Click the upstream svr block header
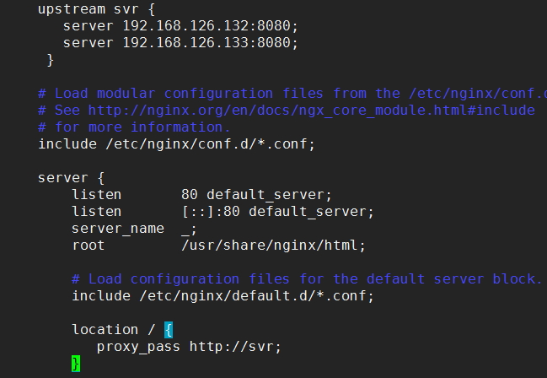 (x=96, y=9)
